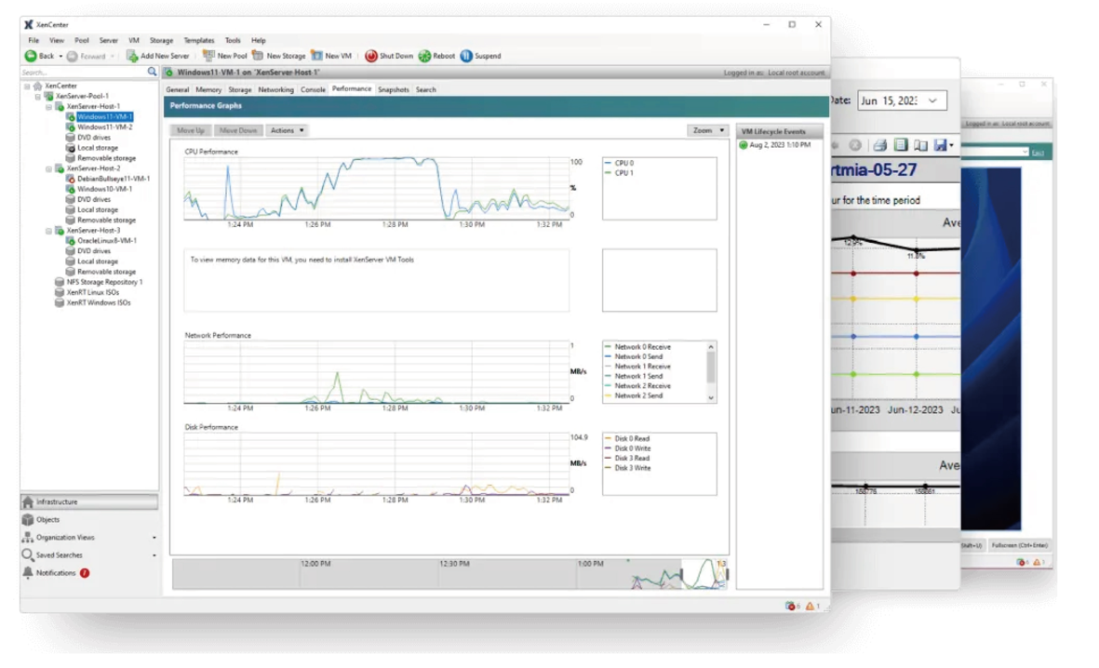The image size is (1099, 668).
Task: Click the New Storage icon
Action: coord(258,56)
